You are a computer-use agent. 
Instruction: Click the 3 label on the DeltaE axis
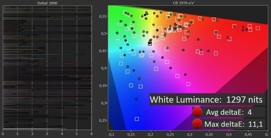click(47, 134)
